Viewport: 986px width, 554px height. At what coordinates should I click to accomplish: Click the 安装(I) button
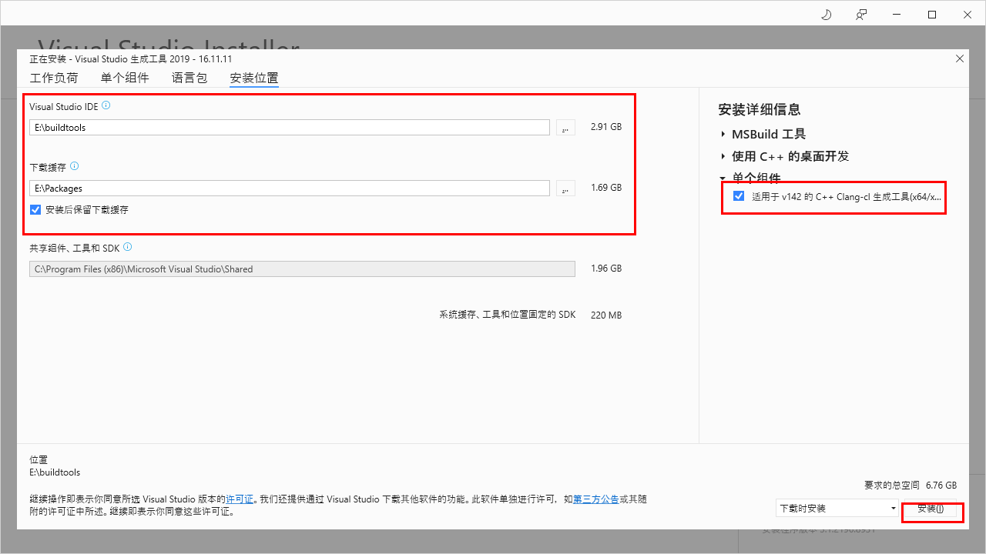[x=930, y=509]
